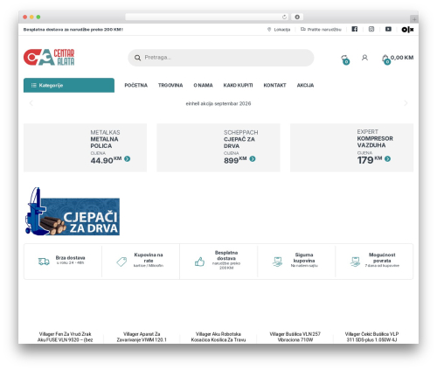The width and height of the screenshot is (437, 370).
Task: Click the SCHEPPACH brand label
Action: (x=241, y=132)
